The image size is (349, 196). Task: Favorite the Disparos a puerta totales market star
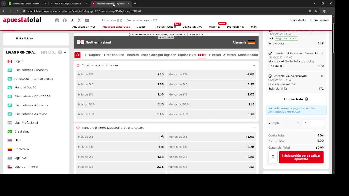(x=78, y=65)
